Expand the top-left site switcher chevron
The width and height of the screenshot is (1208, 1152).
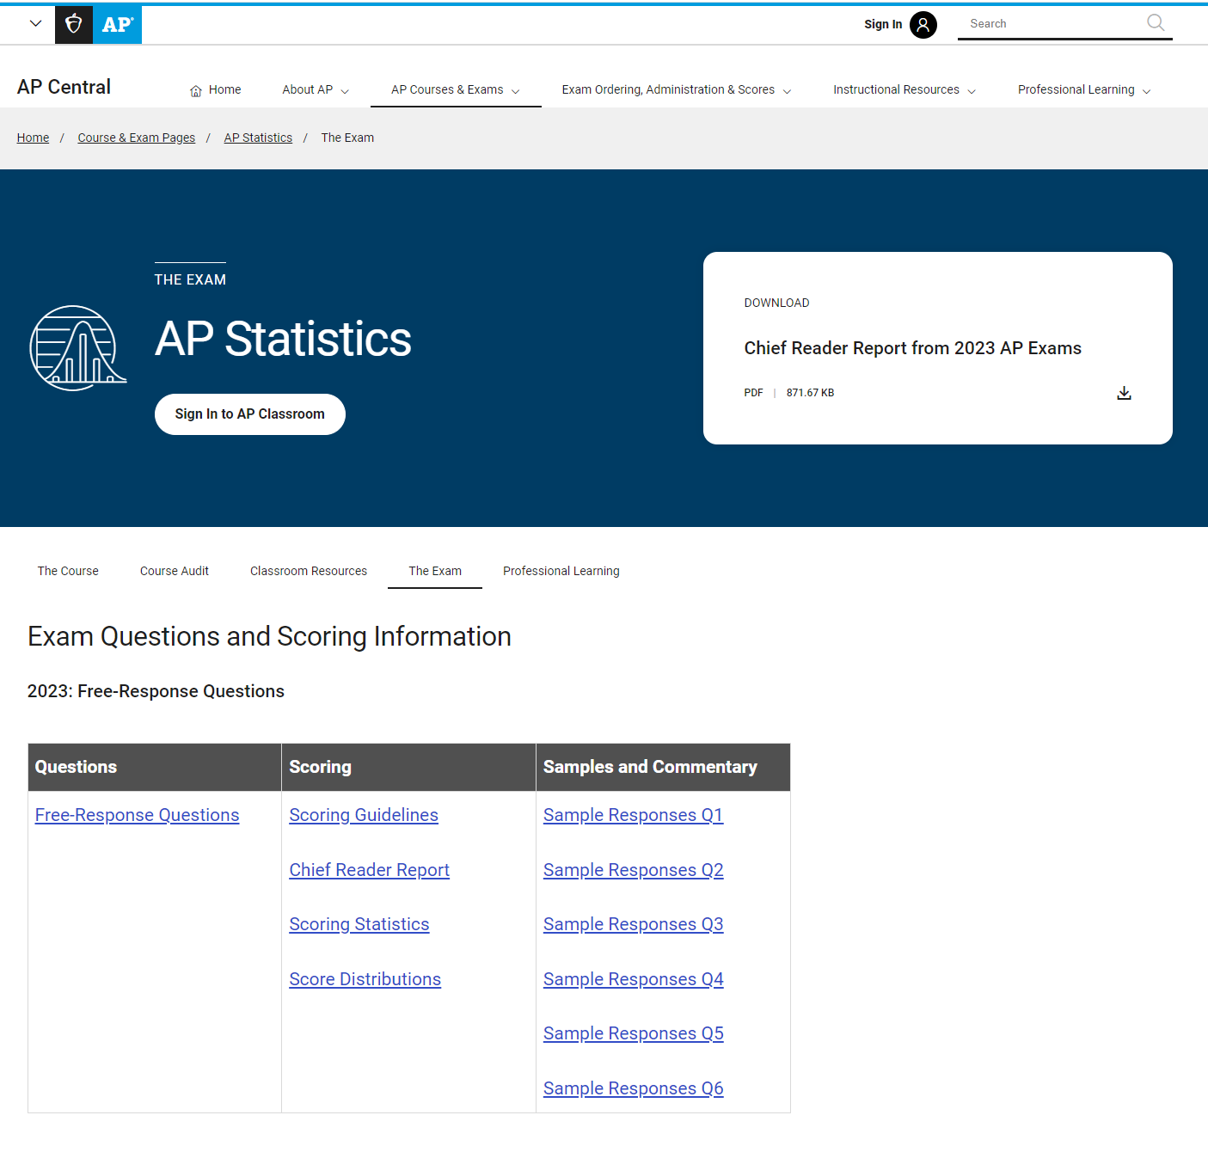click(x=35, y=23)
